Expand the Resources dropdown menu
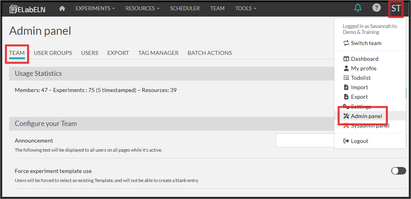The image size is (411, 199). pos(142,8)
